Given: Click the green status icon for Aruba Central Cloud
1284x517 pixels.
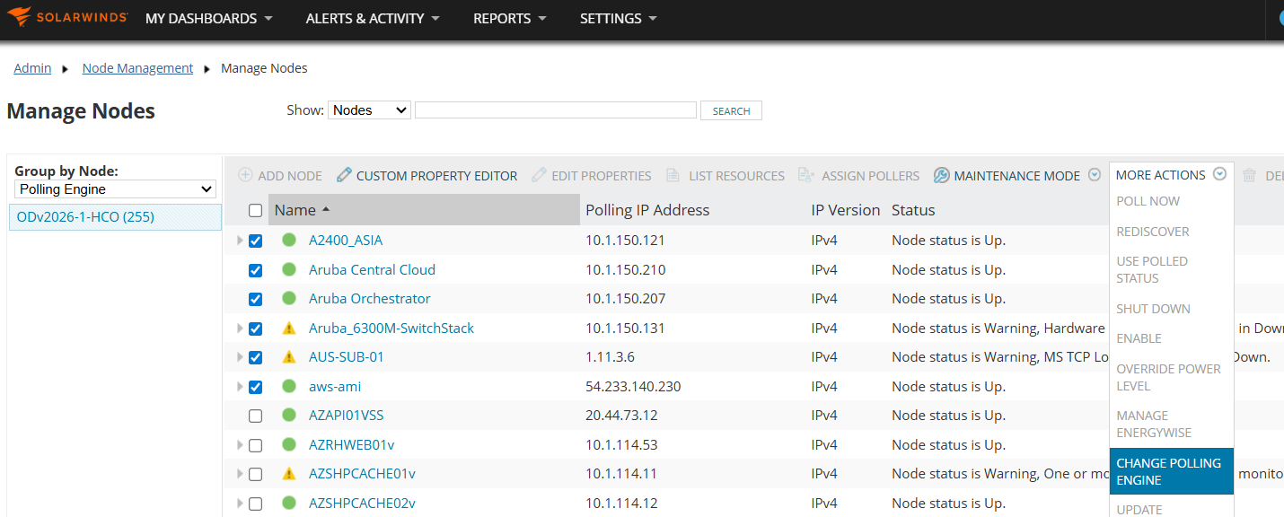Looking at the screenshot, I should [x=289, y=269].
